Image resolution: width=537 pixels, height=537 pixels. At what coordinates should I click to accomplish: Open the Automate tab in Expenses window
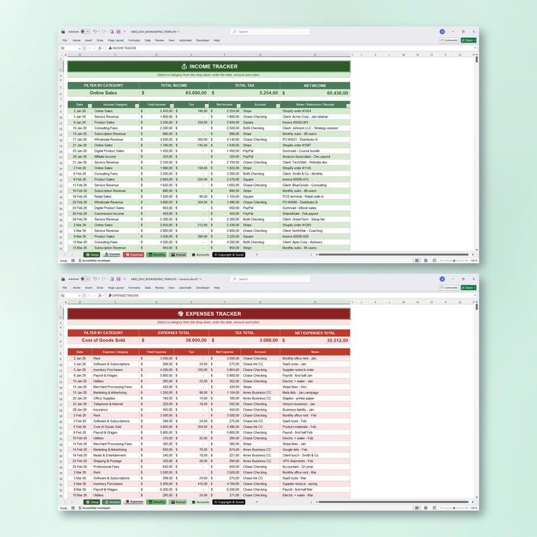[x=185, y=287]
